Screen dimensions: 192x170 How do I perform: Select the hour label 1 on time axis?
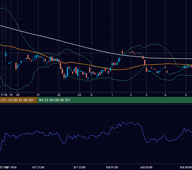point(112,95)
